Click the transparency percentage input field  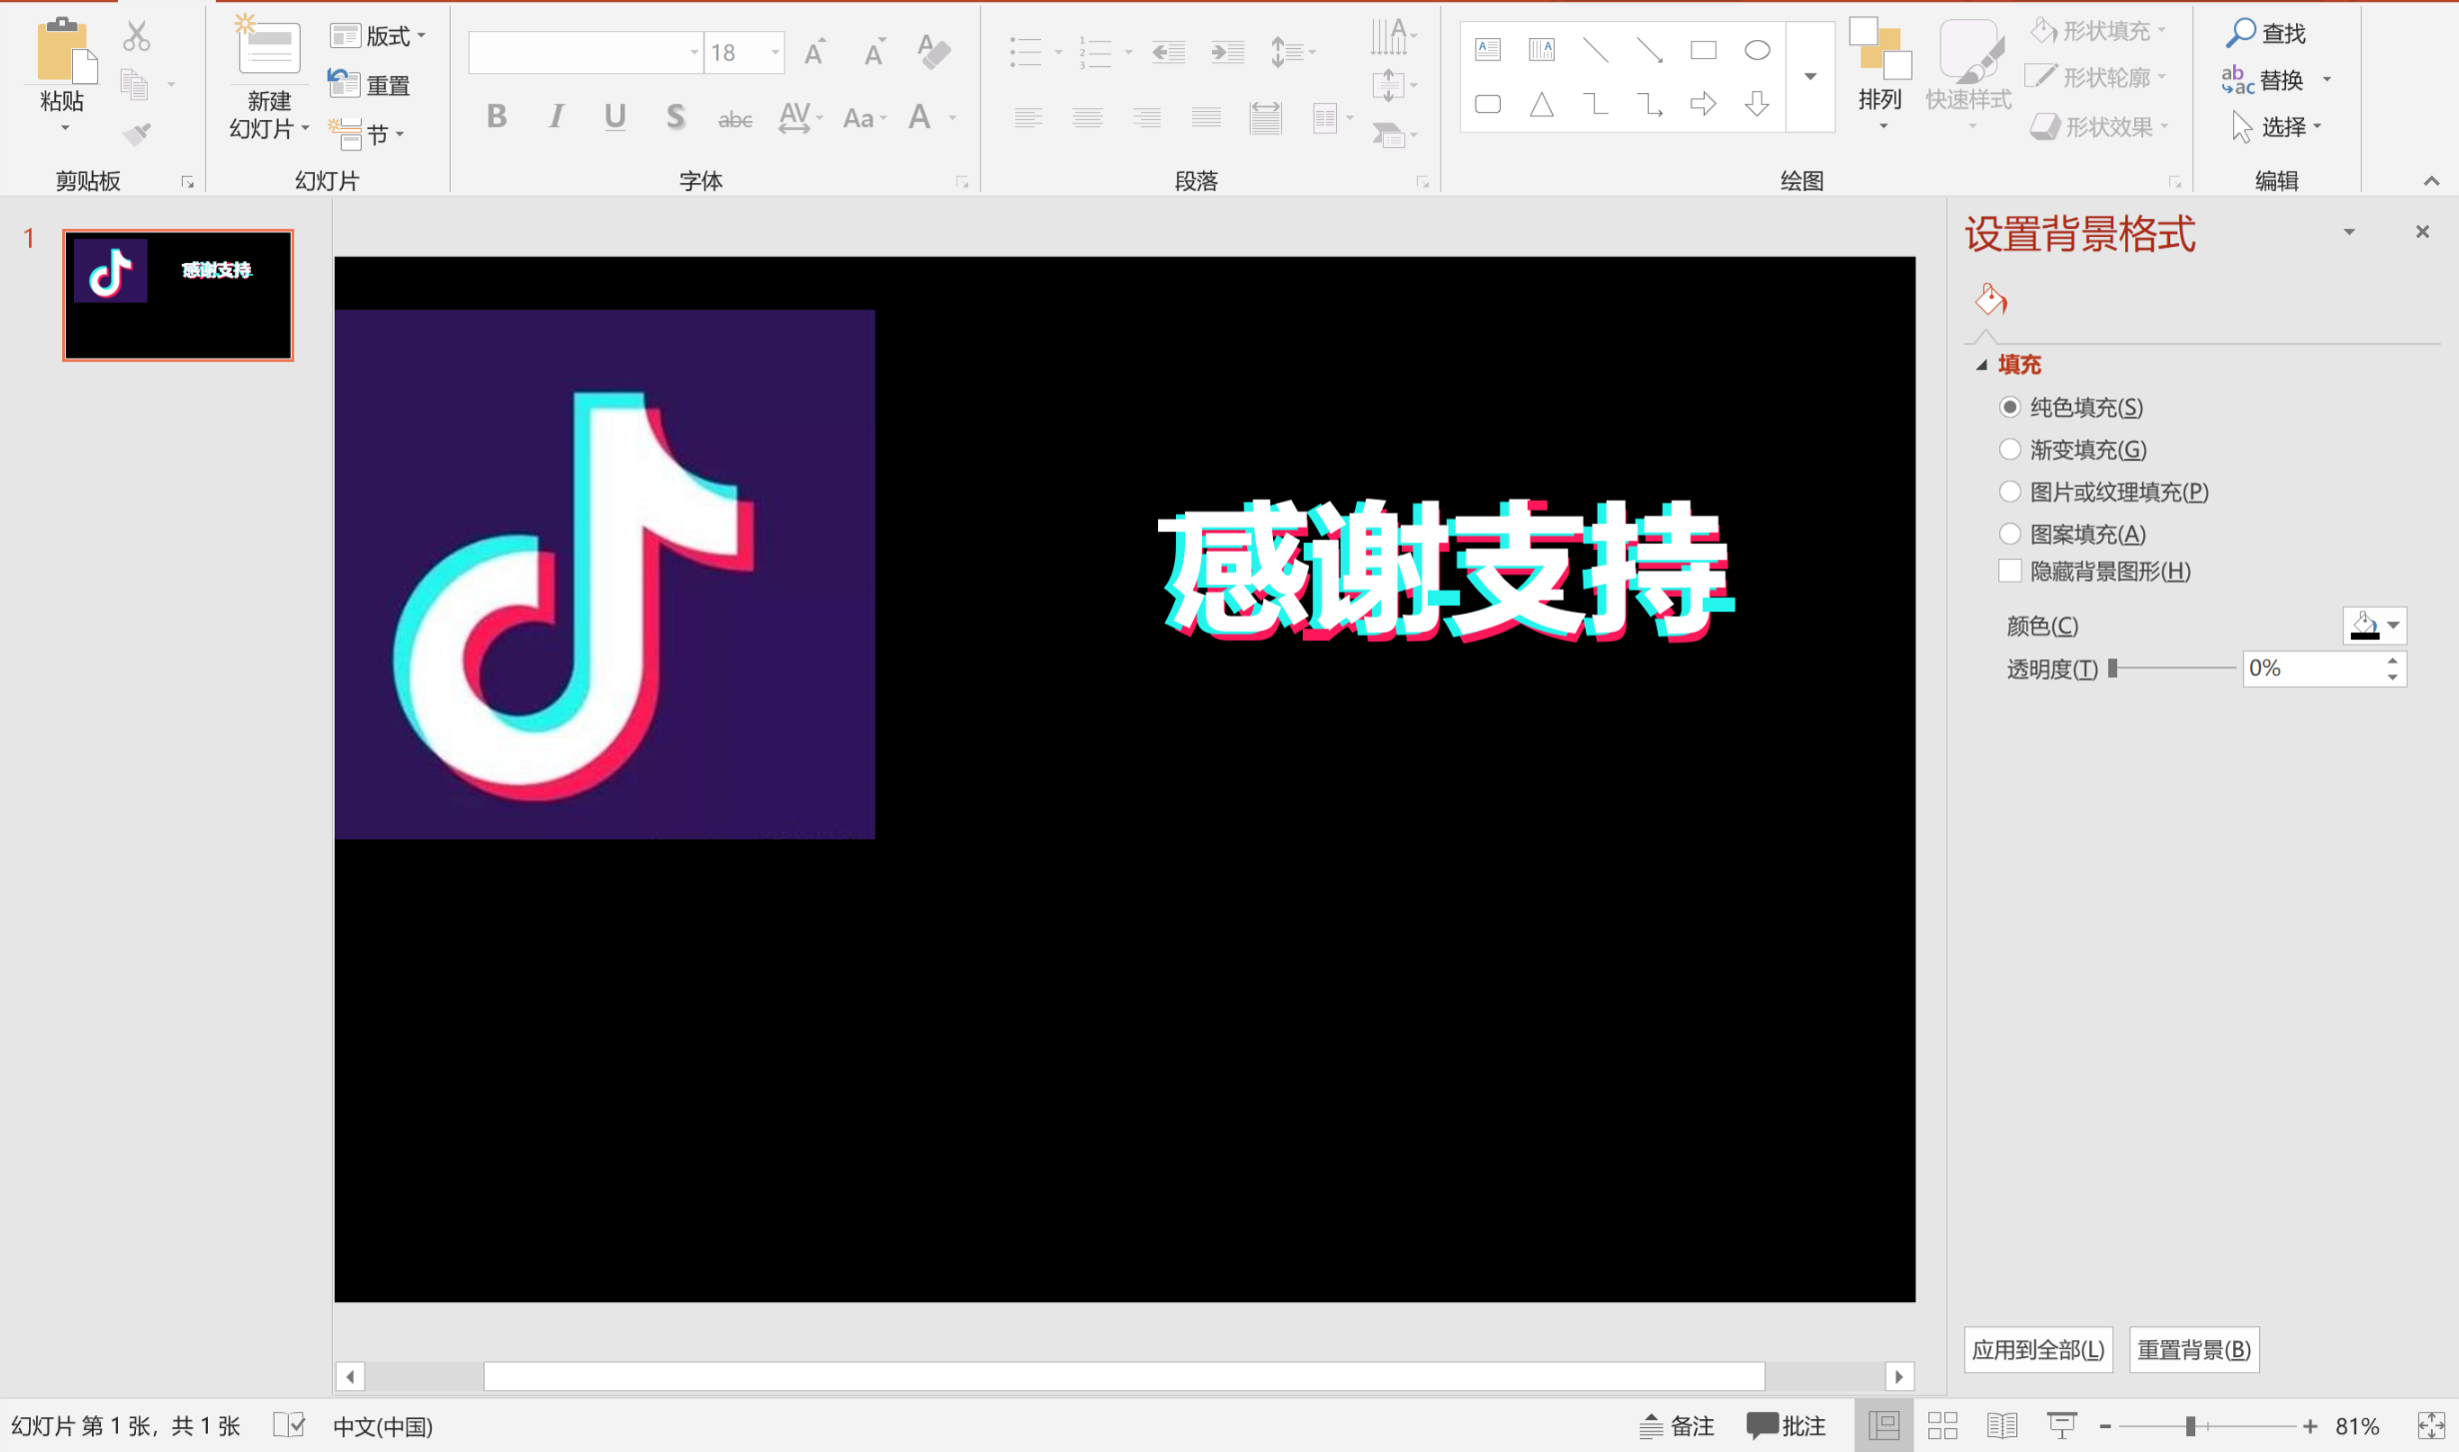pyautogui.click(x=2313, y=669)
